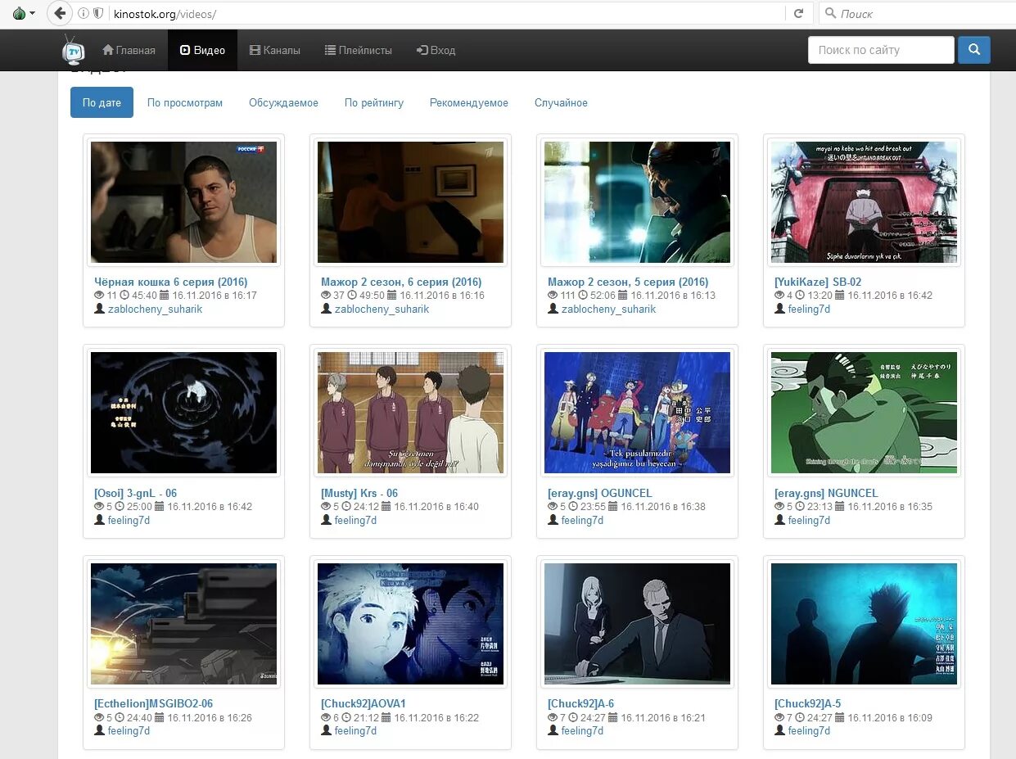
Task: Open the [Chuck92]AOVA1 thumbnail
Action: coord(410,624)
